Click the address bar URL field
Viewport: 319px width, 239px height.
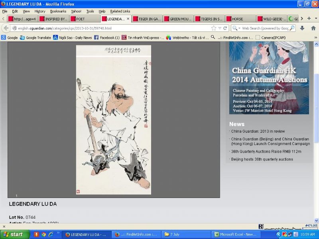pyautogui.click(x=112, y=28)
